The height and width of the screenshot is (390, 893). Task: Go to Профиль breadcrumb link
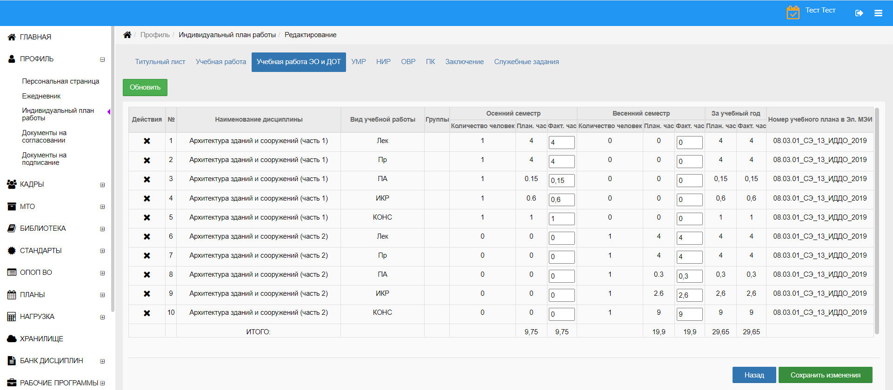155,35
